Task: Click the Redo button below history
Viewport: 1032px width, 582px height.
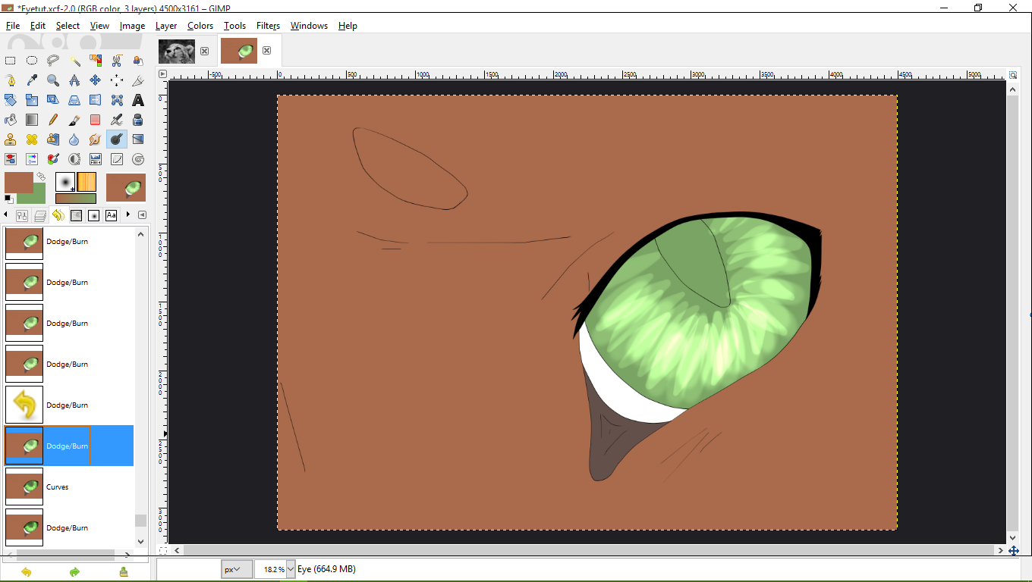Action: [x=74, y=572]
